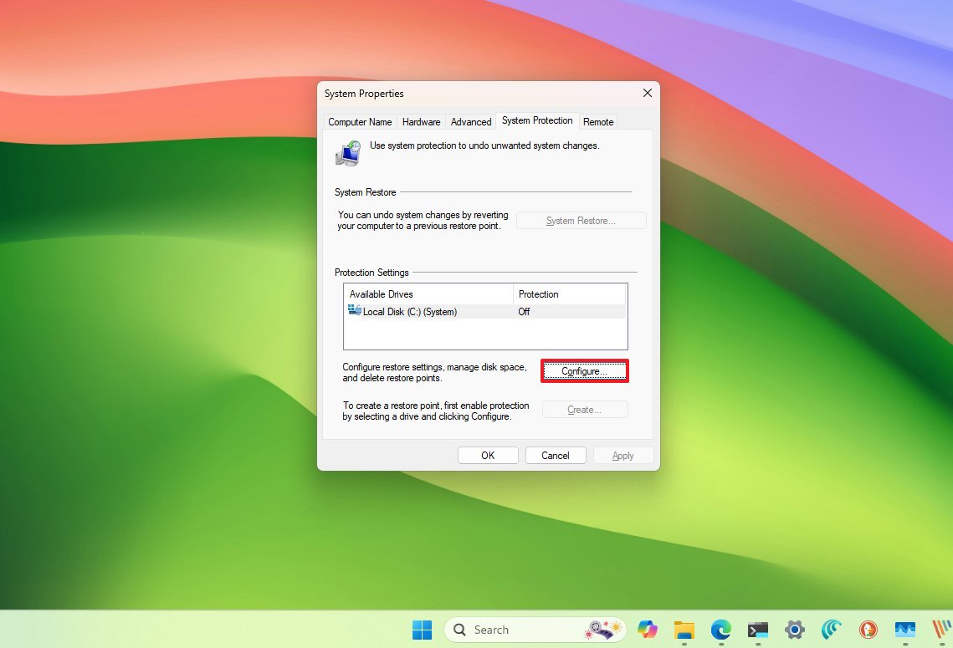Launch the DuckDuckGo browser from the taskbar
The width and height of the screenshot is (953, 648).
pos(868,630)
